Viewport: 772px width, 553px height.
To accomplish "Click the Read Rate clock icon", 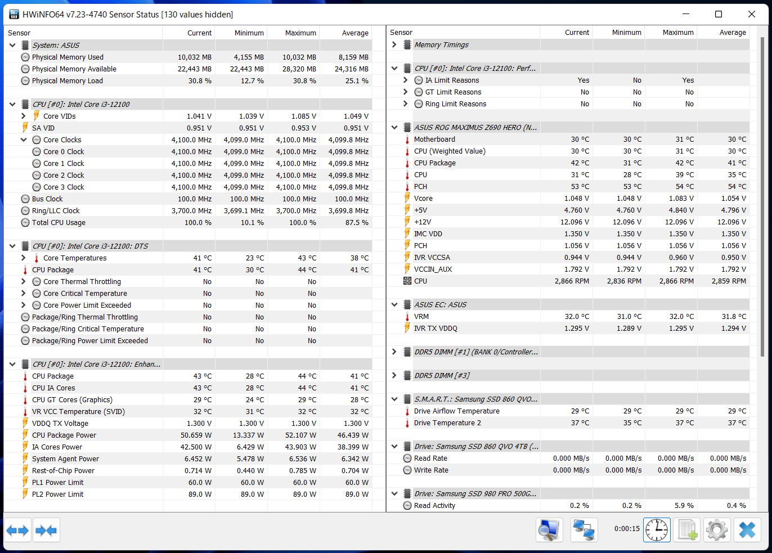I will (x=407, y=458).
